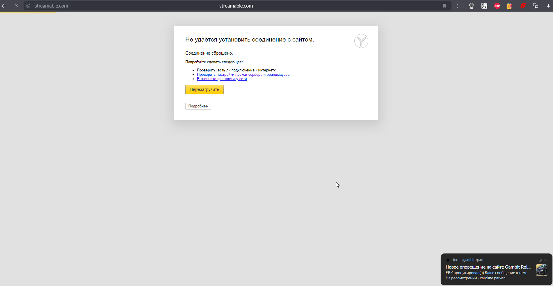Open notification settings gear in the popup
Image resolution: width=553 pixels, height=286 pixels.
pyautogui.click(x=540, y=260)
